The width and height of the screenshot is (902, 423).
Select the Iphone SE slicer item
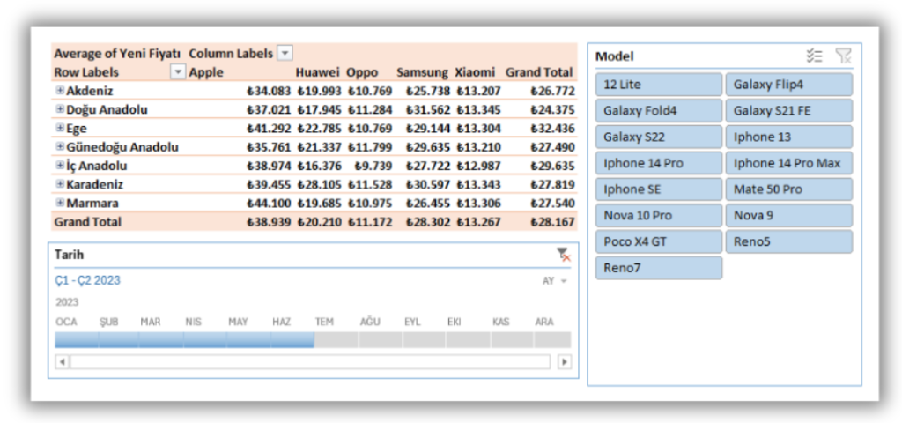click(659, 189)
